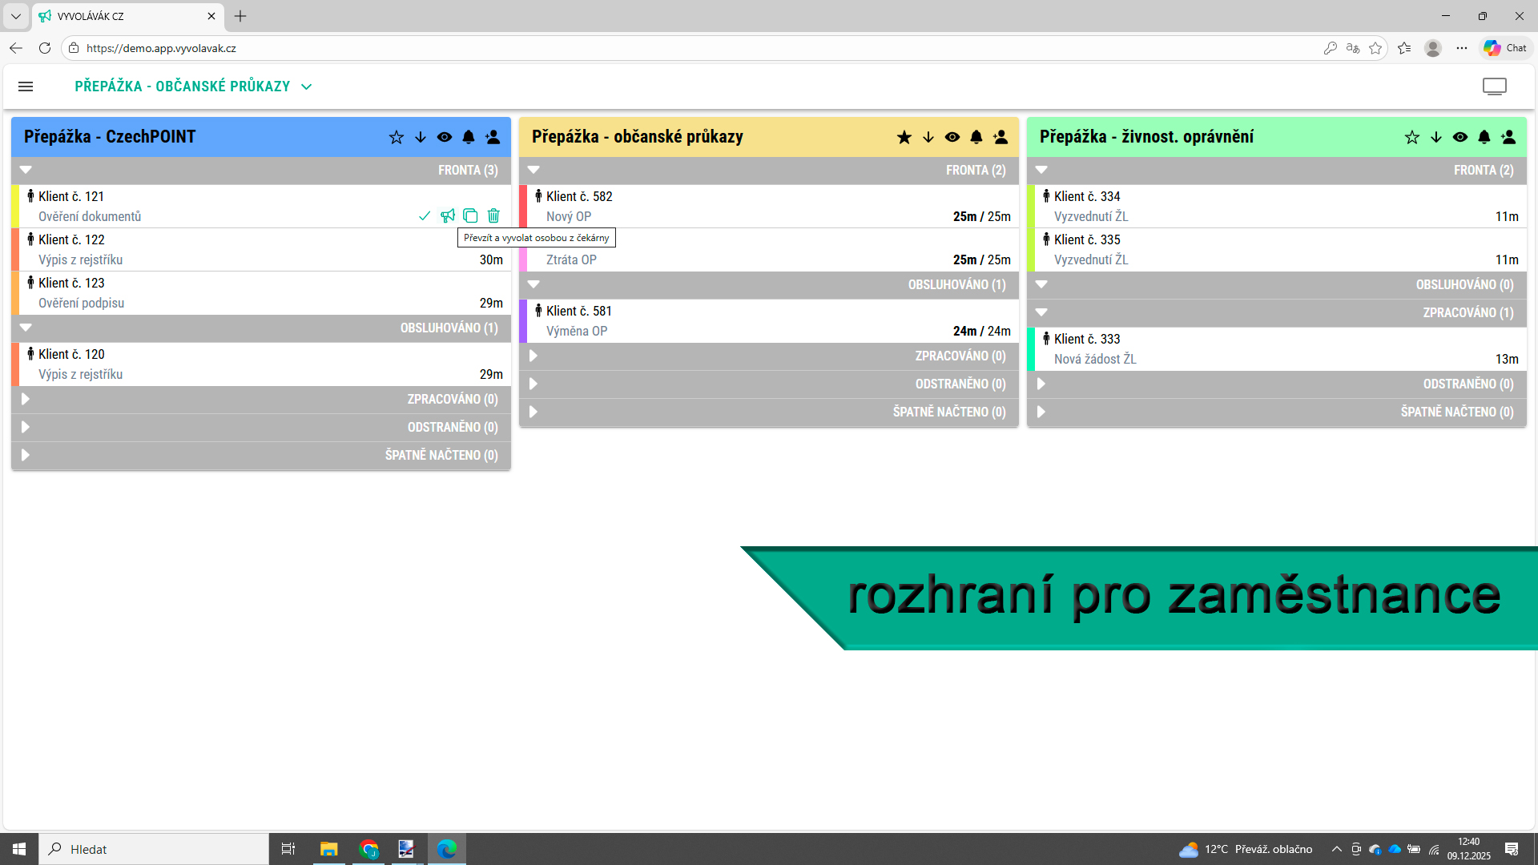This screenshot has width=1538, height=865.
Task: Open the display screen icon top right
Action: coord(1494,86)
